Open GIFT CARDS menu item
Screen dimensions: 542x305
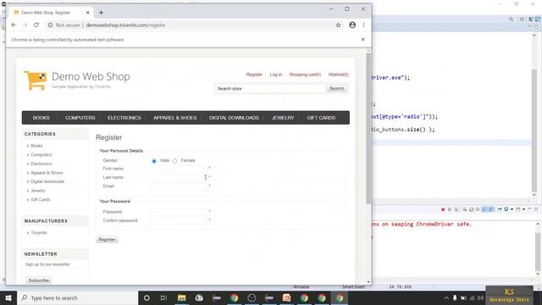point(321,118)
